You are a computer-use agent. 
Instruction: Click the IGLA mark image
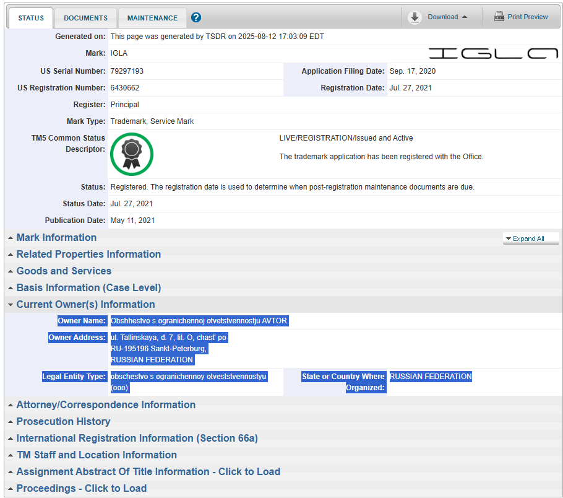pyautogui.click(x=492, y=53)
